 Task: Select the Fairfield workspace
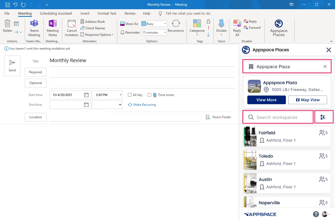click(x=287, y=136)
